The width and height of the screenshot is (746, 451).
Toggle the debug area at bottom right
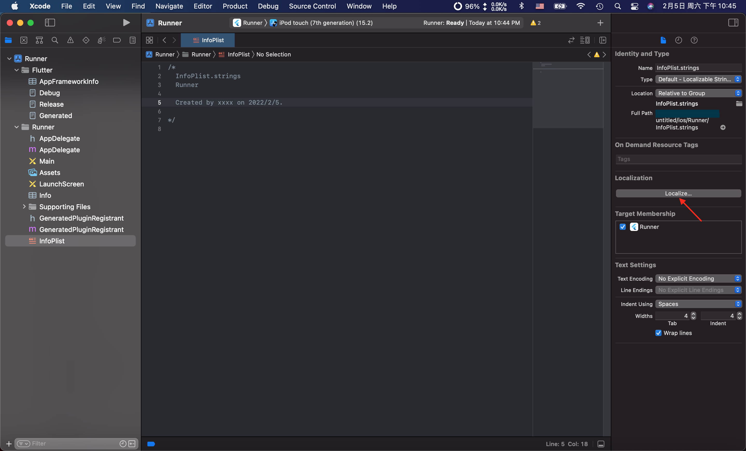(x=601, y=444)
